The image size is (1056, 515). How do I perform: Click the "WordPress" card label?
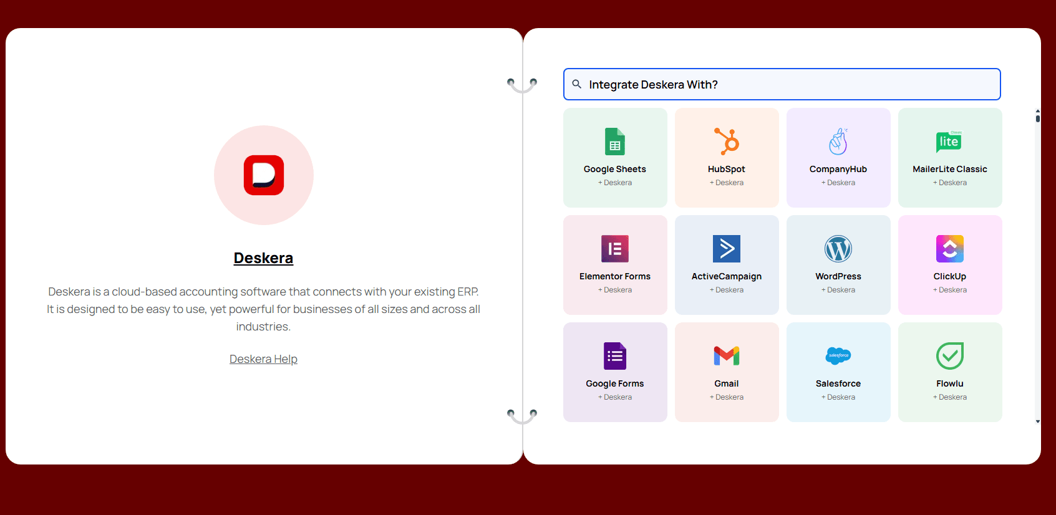[838, 276]
